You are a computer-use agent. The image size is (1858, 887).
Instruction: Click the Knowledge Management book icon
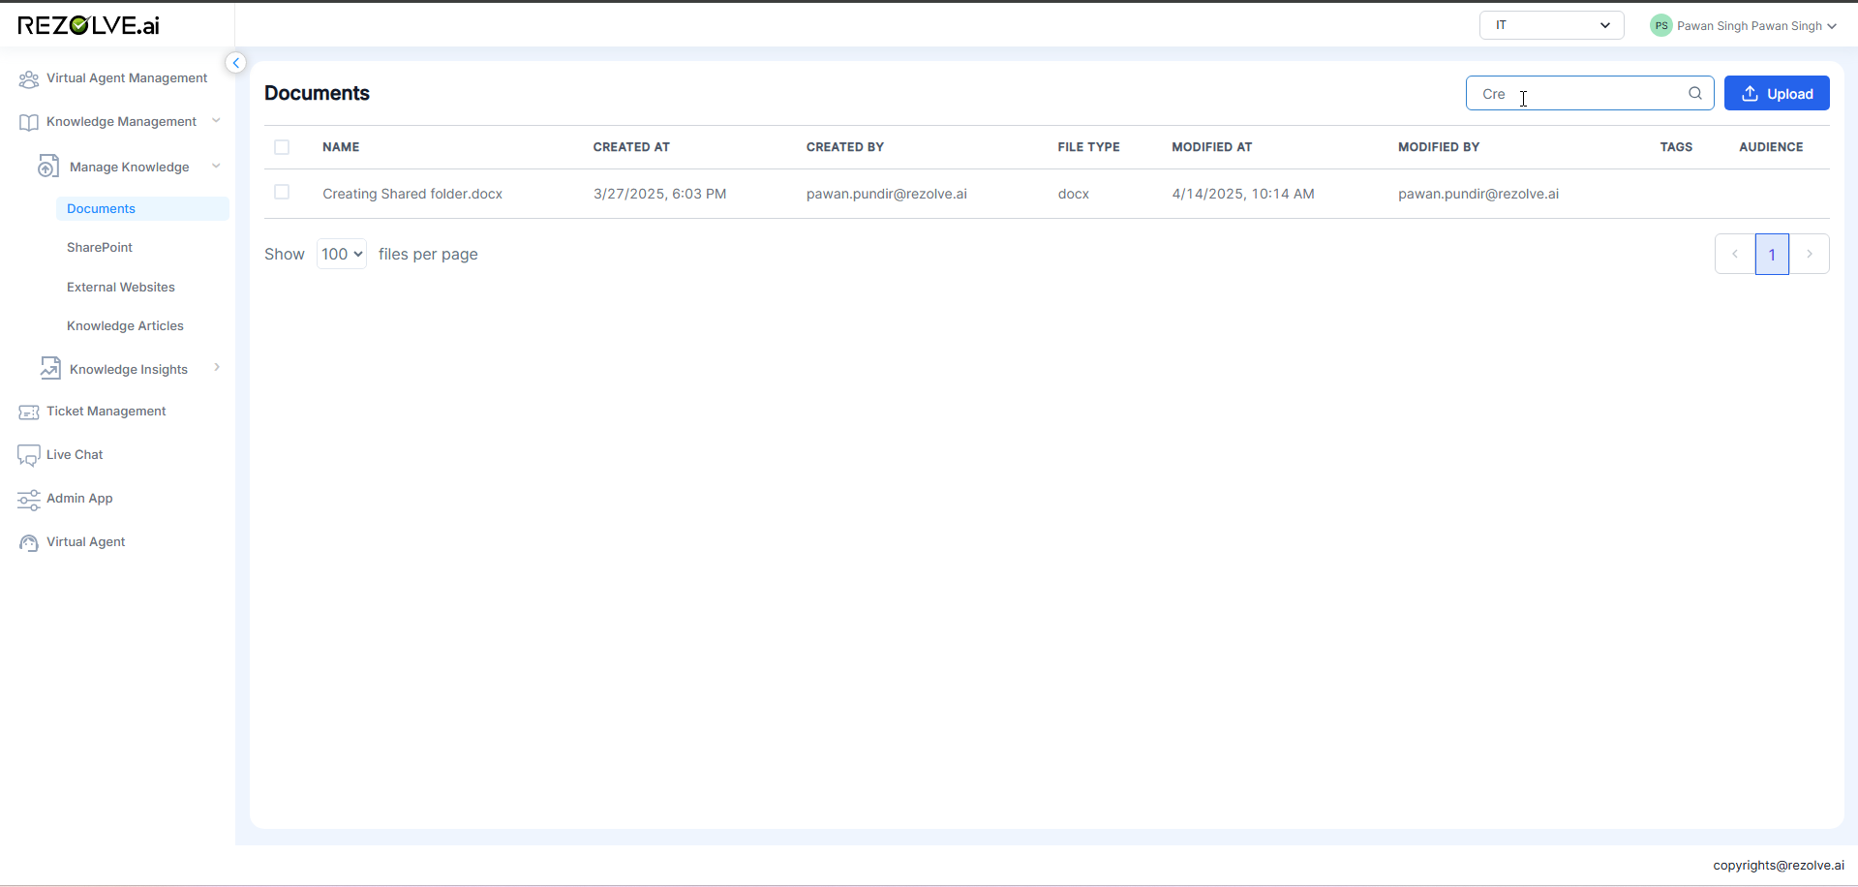click(x=29, y=122)
